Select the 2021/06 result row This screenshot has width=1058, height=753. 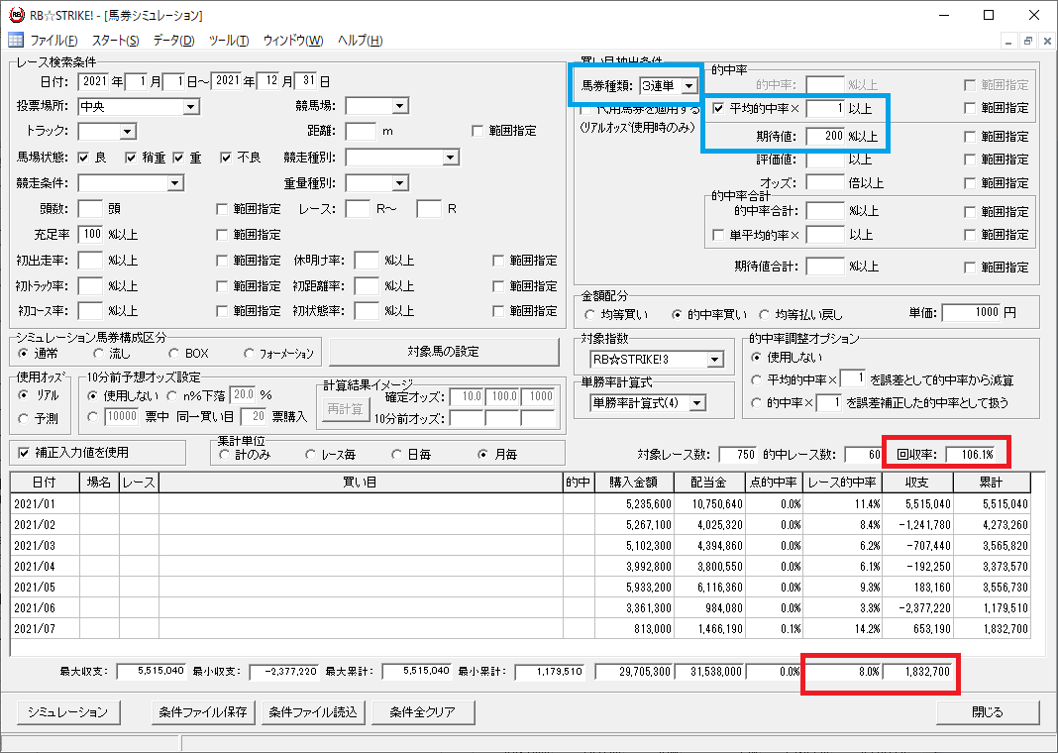[x=521, y=608]
